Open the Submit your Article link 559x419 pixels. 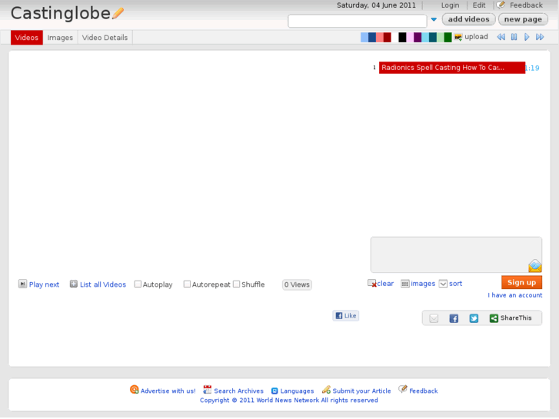(361, 391)
